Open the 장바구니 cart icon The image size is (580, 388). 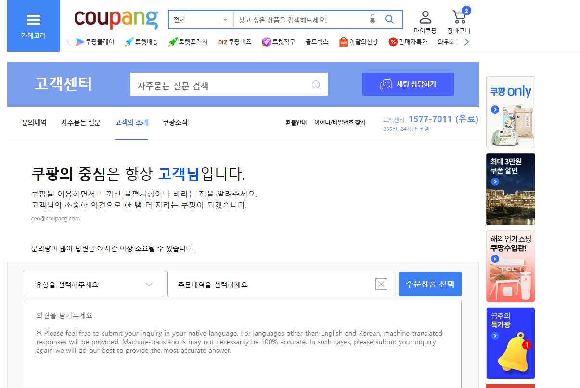pyautogui.click(x=459, y=21)
